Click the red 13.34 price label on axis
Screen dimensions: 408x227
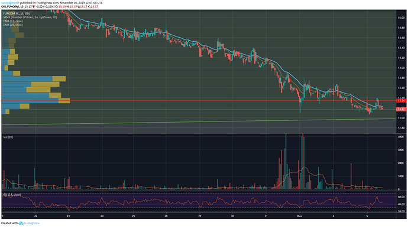pos(401,101)
